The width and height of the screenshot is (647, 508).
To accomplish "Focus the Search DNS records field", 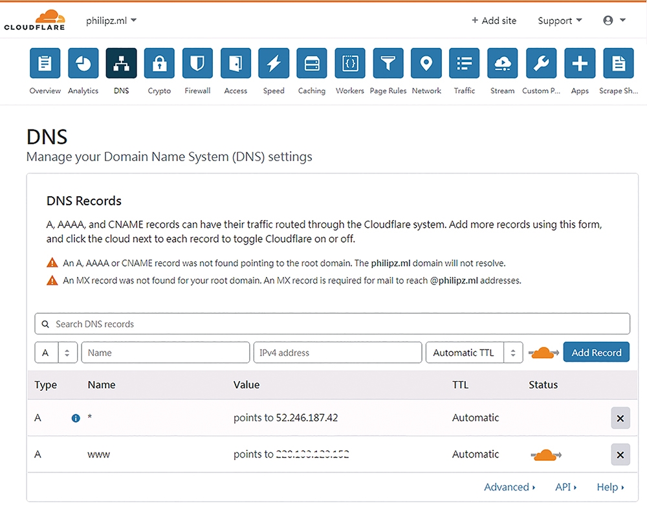I will click(x=332, y=324).
